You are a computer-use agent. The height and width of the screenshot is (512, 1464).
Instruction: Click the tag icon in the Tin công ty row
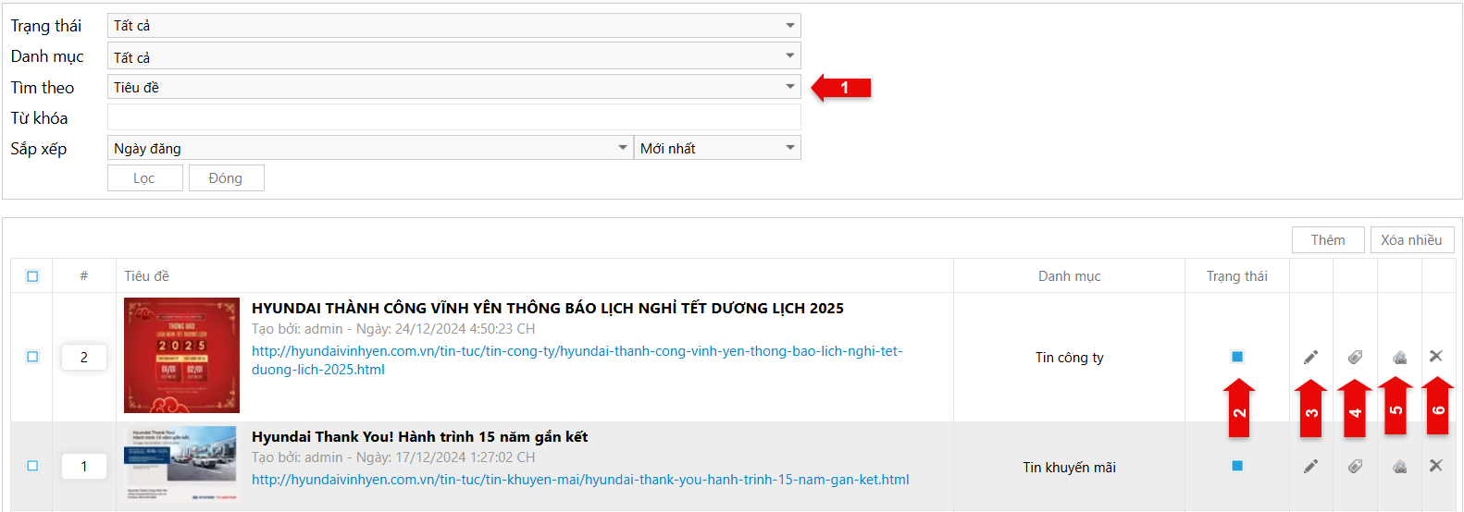[1355, 358]
